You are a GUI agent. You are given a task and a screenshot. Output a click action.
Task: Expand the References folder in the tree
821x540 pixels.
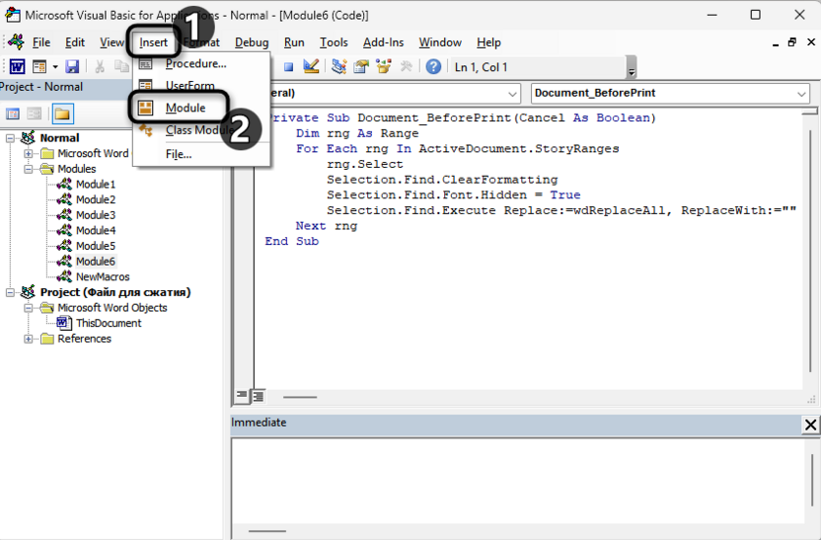[29, 339]
